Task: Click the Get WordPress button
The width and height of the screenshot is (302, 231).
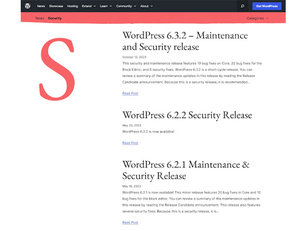Action: point(267,6)
